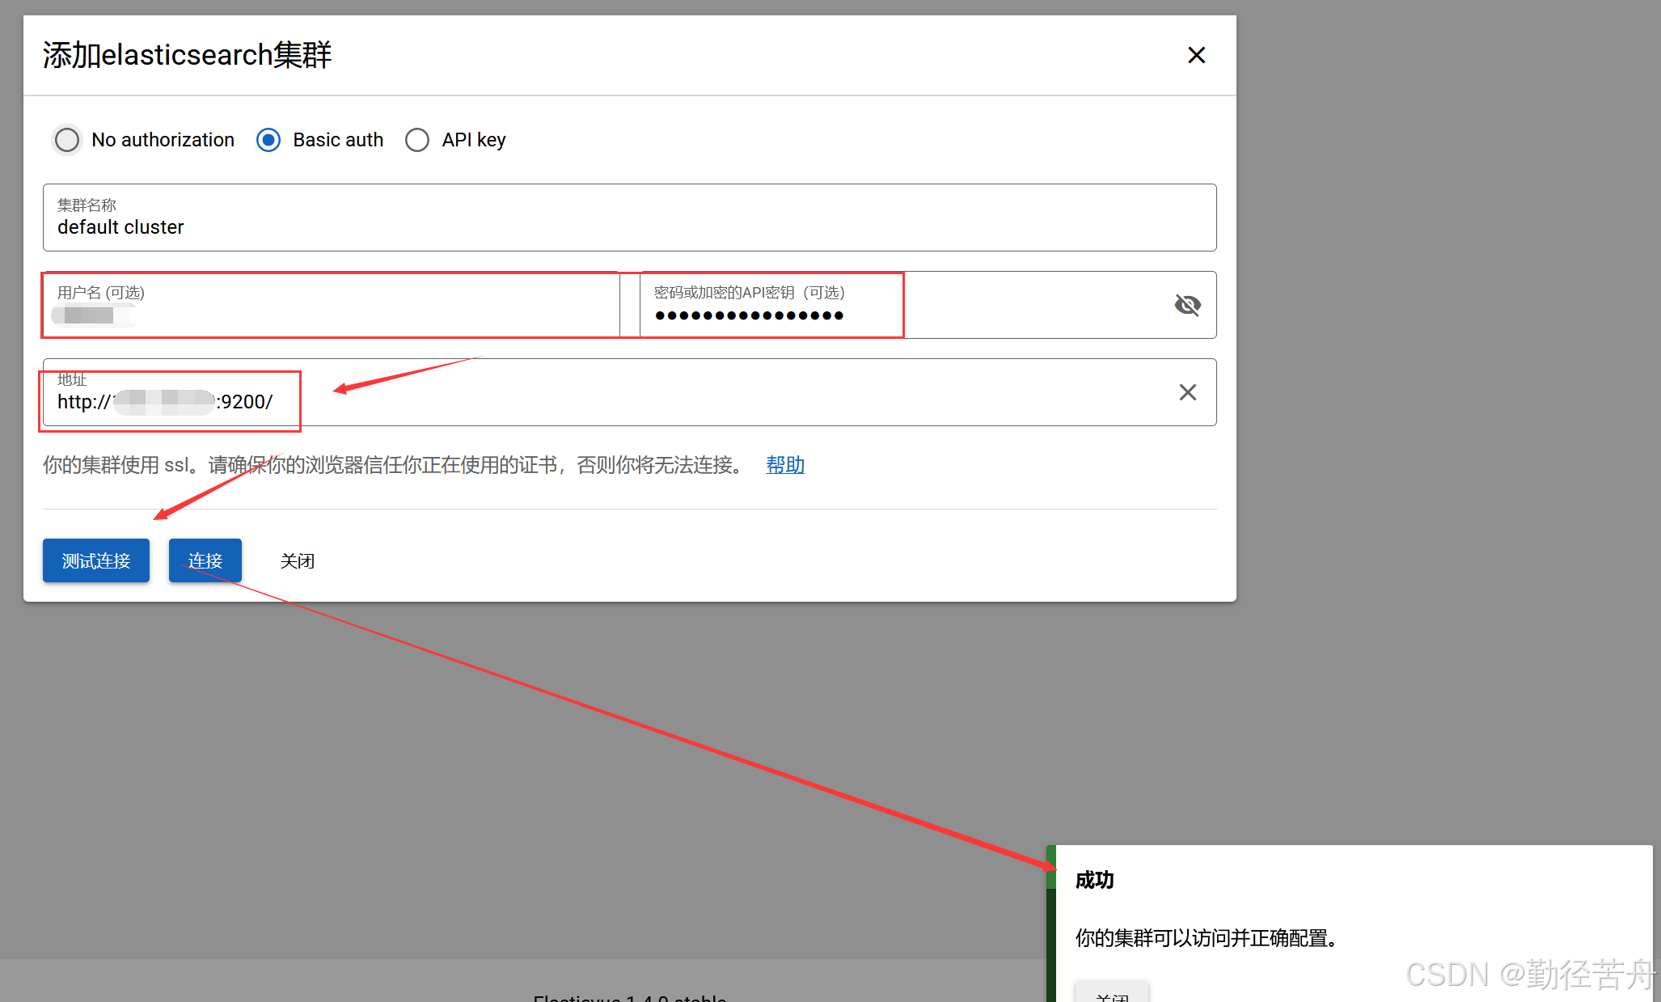The height and width of the screenshot is (1002, 1661).
Task: Click 关闭 text button in dialog footer
Action: coord(297,560)
